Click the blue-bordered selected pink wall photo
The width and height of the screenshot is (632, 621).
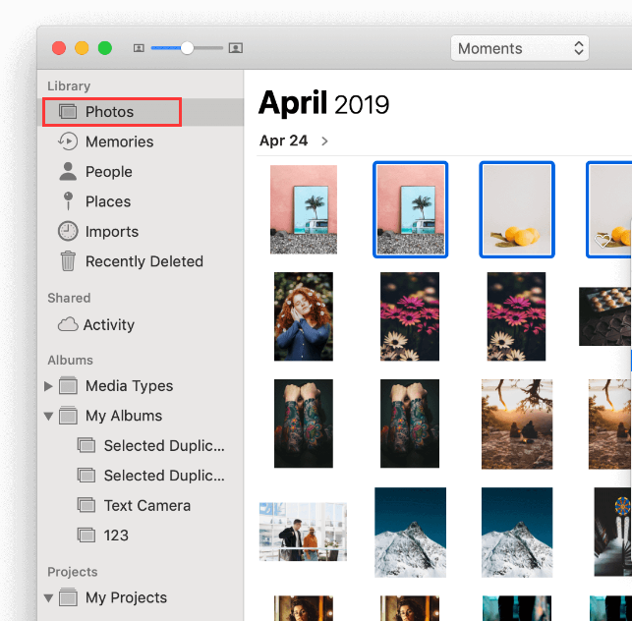(410, 209)
